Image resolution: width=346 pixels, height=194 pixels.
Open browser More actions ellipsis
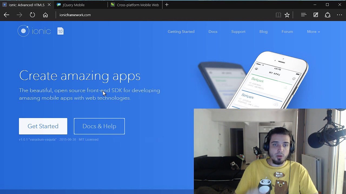tap(340, 15)
